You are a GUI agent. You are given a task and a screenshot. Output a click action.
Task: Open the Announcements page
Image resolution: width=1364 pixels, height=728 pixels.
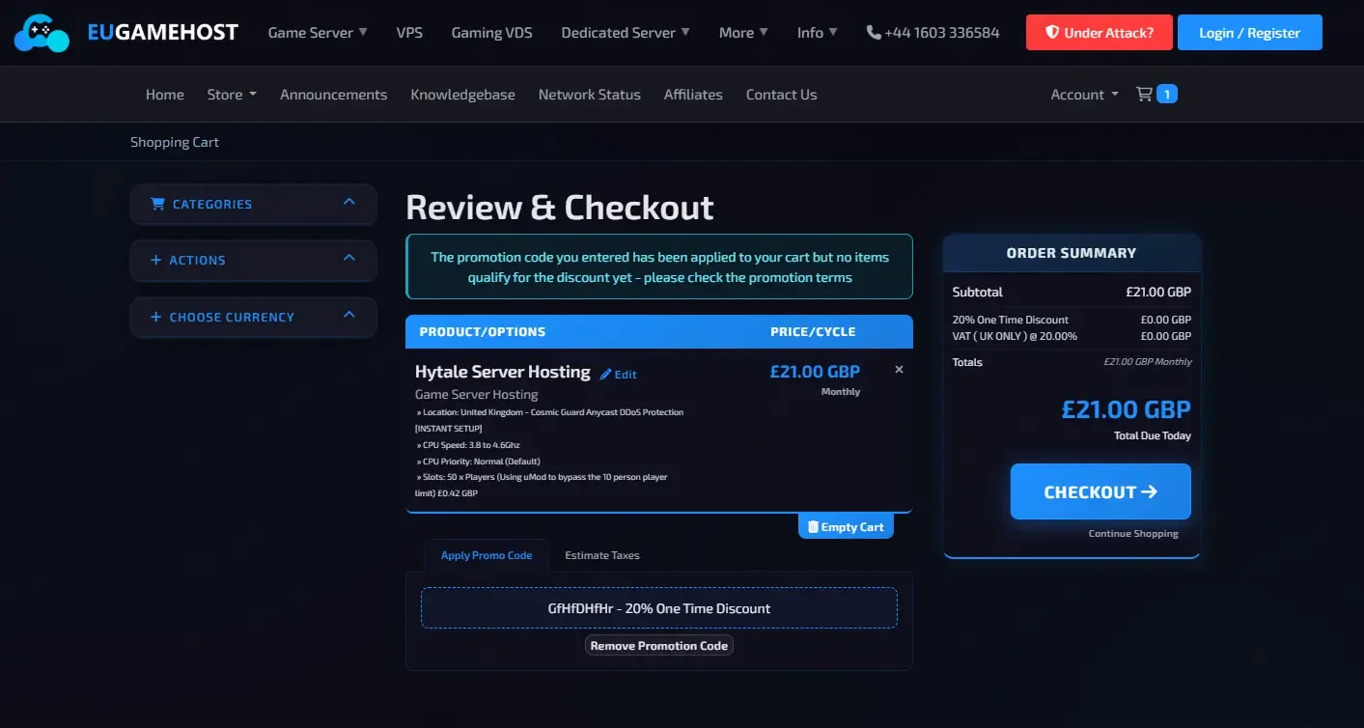click(x=333, y=95)
